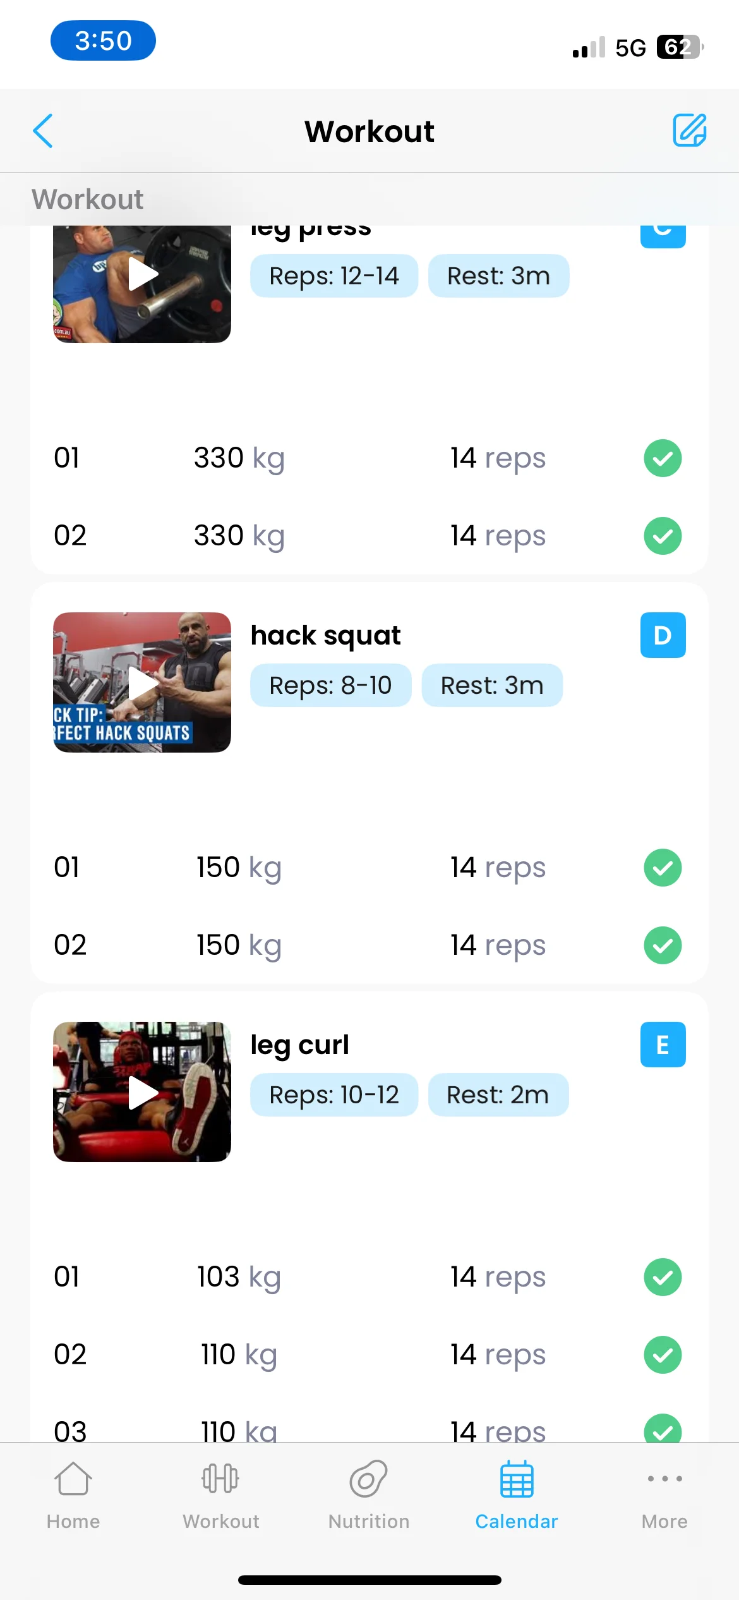Screen dimensions: 739x1600
Task: Tap leg press Reps: 12-14 tag
Action: pos(333,276)
